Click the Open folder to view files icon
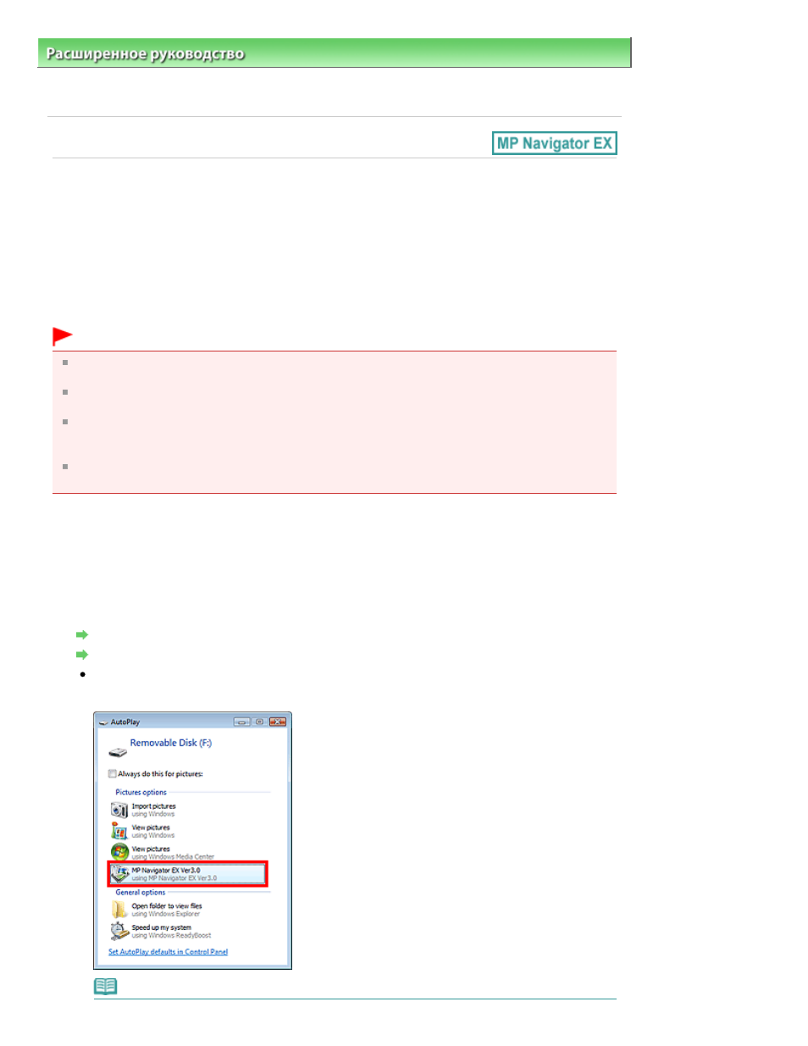Viewport: 808px width, 1046px height. (x=119, y=910)
